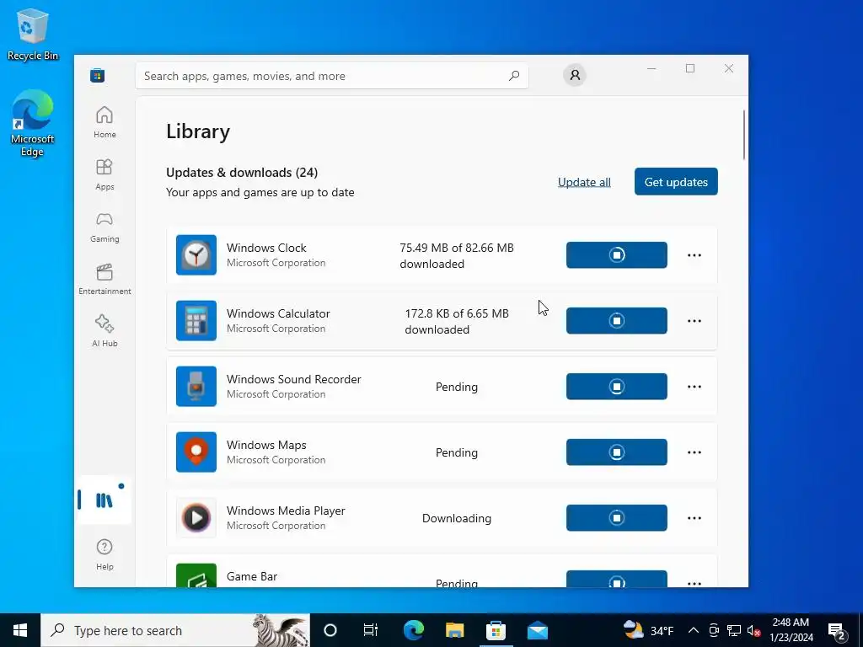Viewport: 863px width, 647px height.
Task: Open Cortana from the taskbar
Action: pos(330,630)
